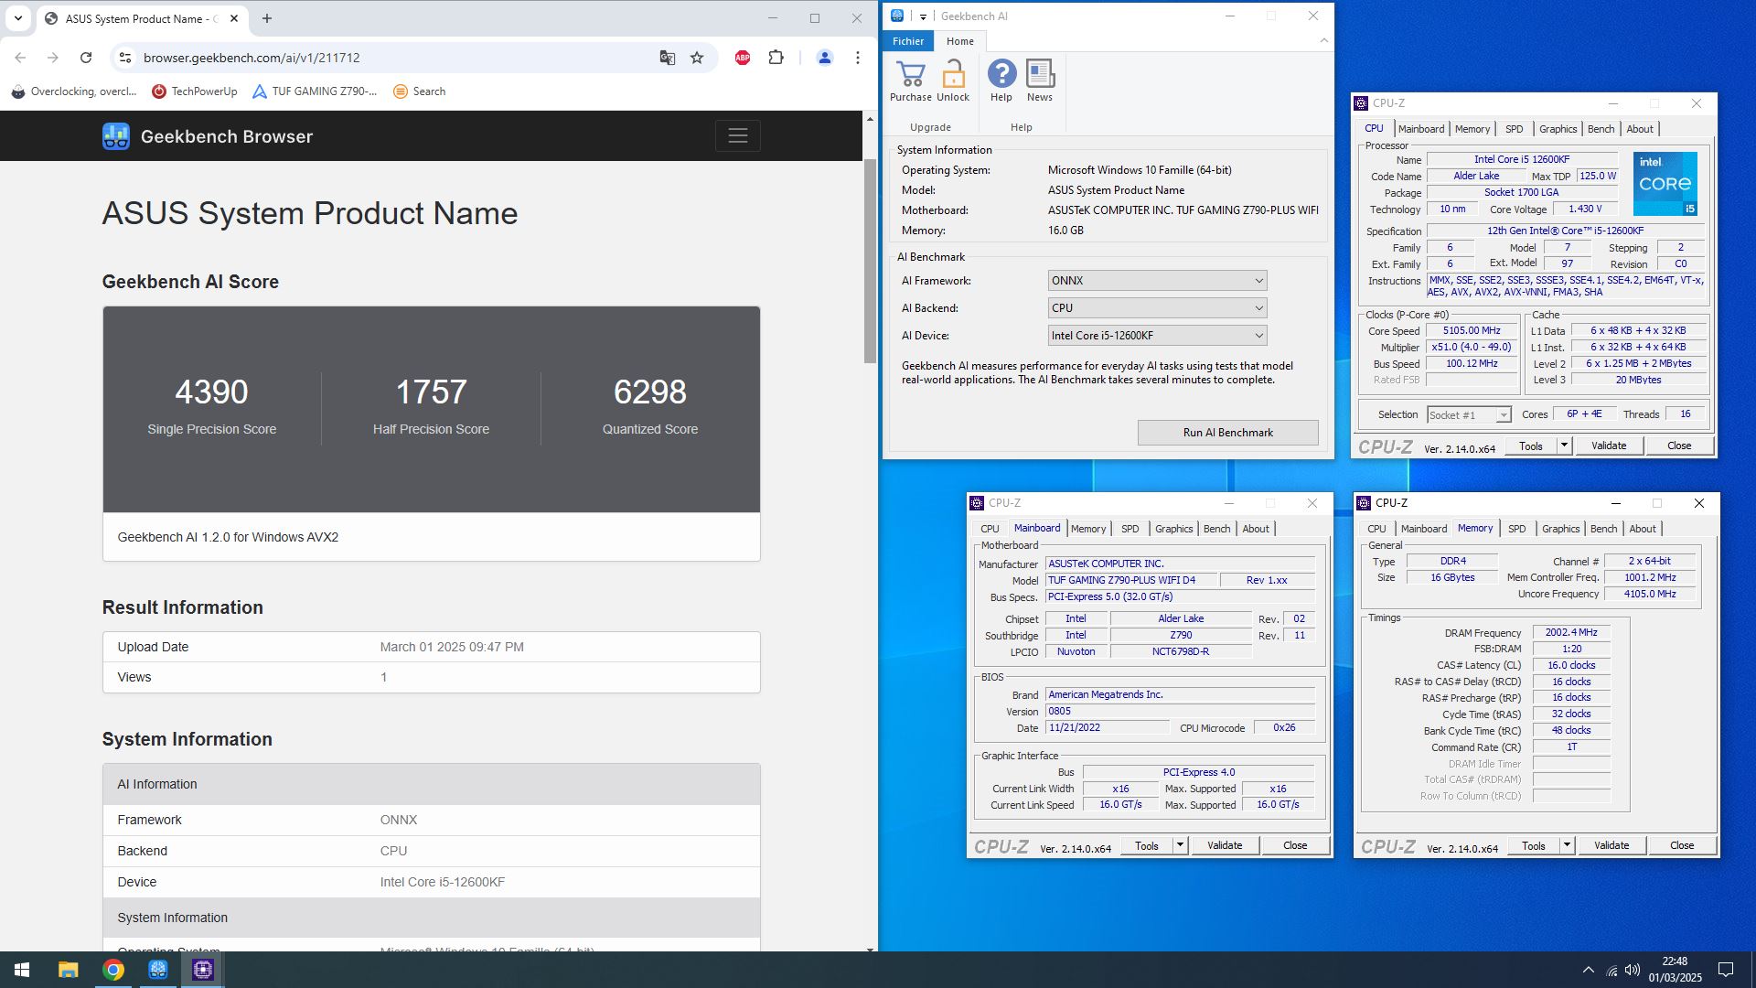This screenshot has width=1756, height=988.
Task: Open the Search bookmark
Action: tap(419, 91)
